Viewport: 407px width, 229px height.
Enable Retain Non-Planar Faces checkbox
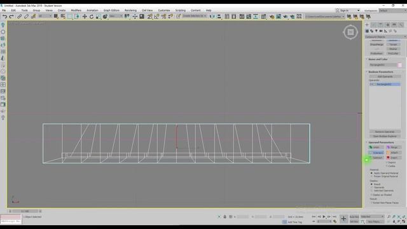(x=371, y=203)
